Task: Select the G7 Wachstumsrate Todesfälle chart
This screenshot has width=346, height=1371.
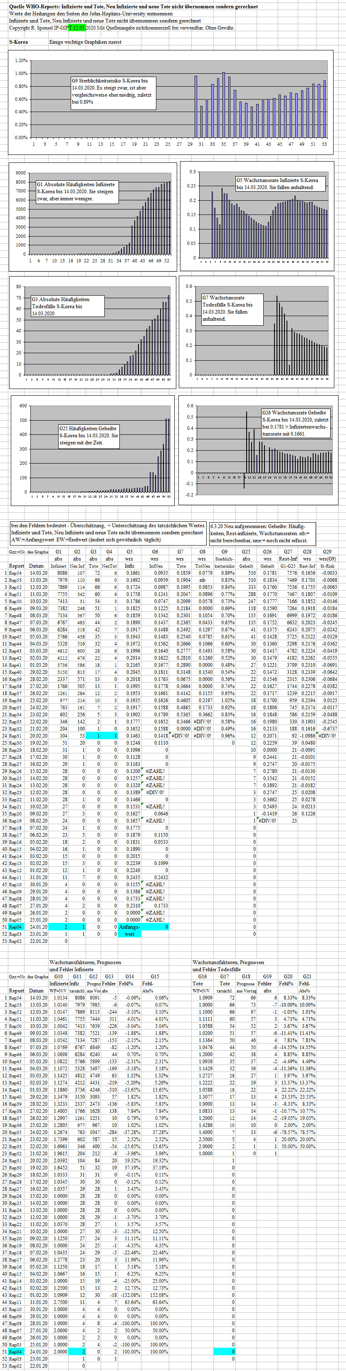Action: coord(257,331)
